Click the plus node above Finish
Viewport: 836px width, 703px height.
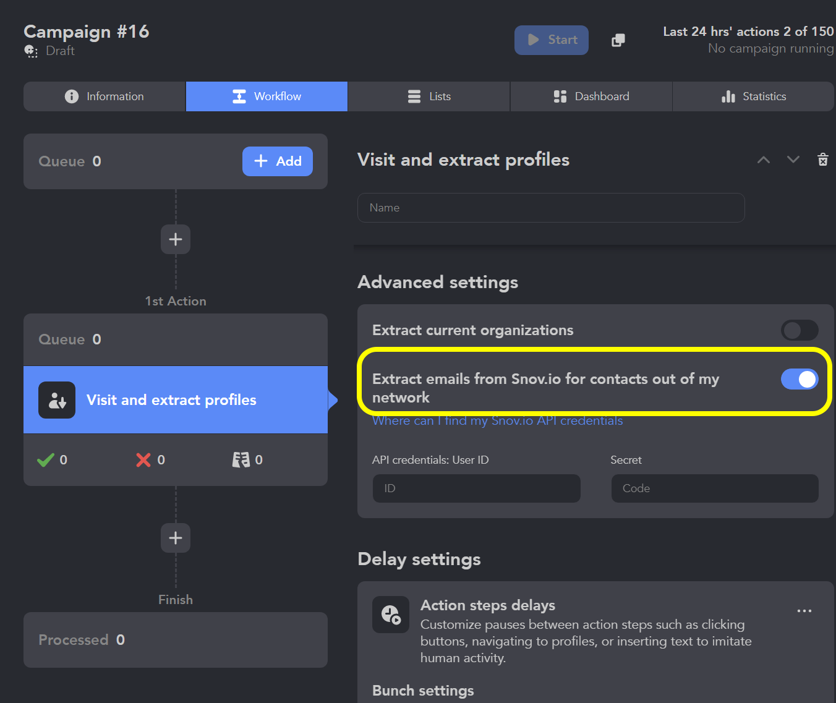click(176, 538)
